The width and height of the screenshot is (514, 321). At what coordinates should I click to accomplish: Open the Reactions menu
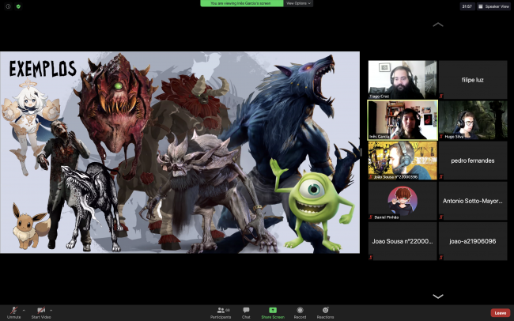325,310
